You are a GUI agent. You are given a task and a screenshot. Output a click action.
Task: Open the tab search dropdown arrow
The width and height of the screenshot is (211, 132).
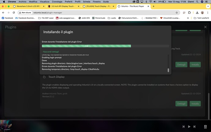pyautogui.click(x=208, y=6)
